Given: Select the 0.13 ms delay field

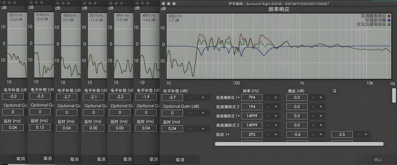Looking at the screenshot, I should (40, 127).
